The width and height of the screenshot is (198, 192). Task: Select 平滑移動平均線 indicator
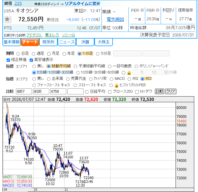click(75, 66)
